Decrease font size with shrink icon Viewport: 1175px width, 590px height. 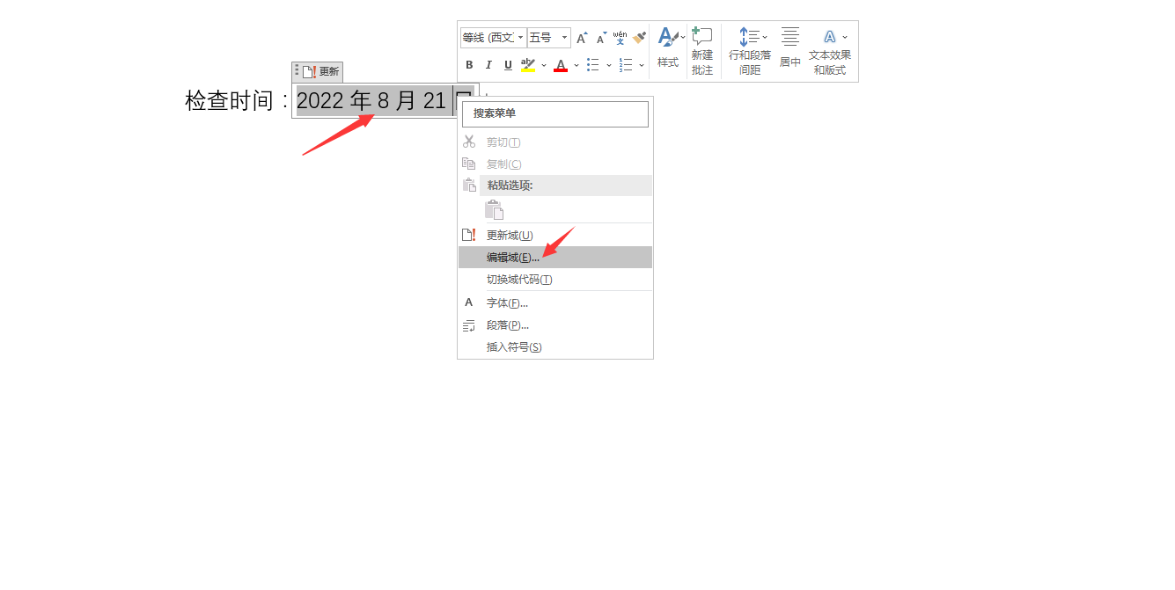(601, 38)
